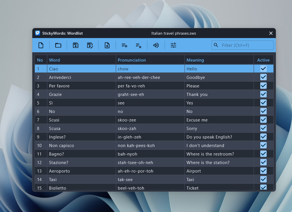Screen dimensions: 292x212
Task: Click meaning cell Goodbye
Action: [219, 77]
